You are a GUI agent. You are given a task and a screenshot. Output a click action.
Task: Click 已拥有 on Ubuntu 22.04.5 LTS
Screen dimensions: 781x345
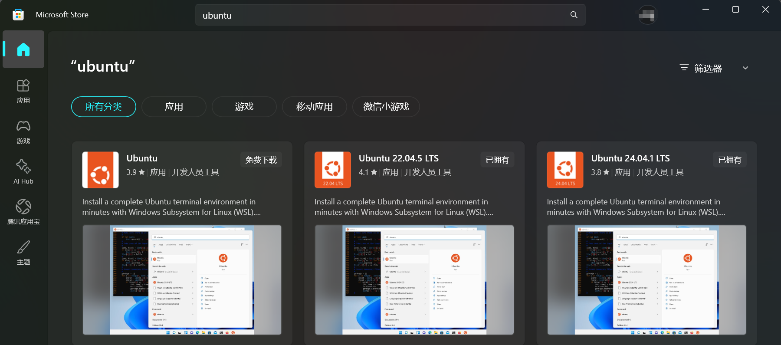(497, 160)
